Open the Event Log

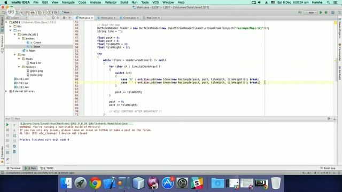(328, 168)
